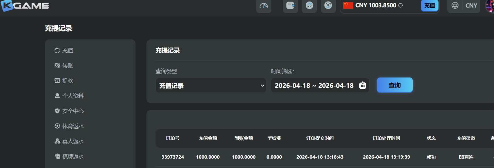Viewport: 494px width, 168px height.
Task: Click the date range field
Action: click(x=314, y=86)
